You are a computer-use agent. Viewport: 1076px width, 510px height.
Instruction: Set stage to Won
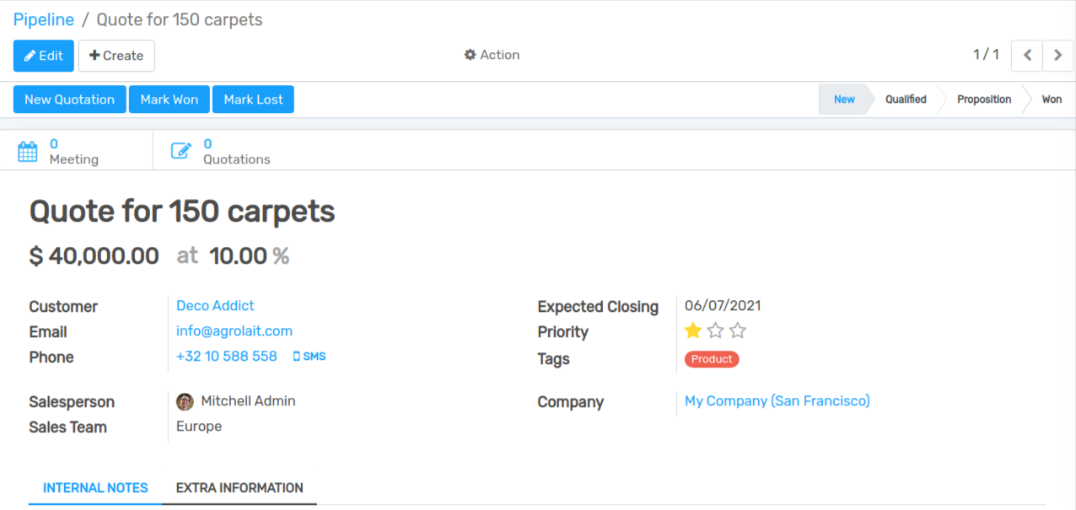click(1052, 99)
